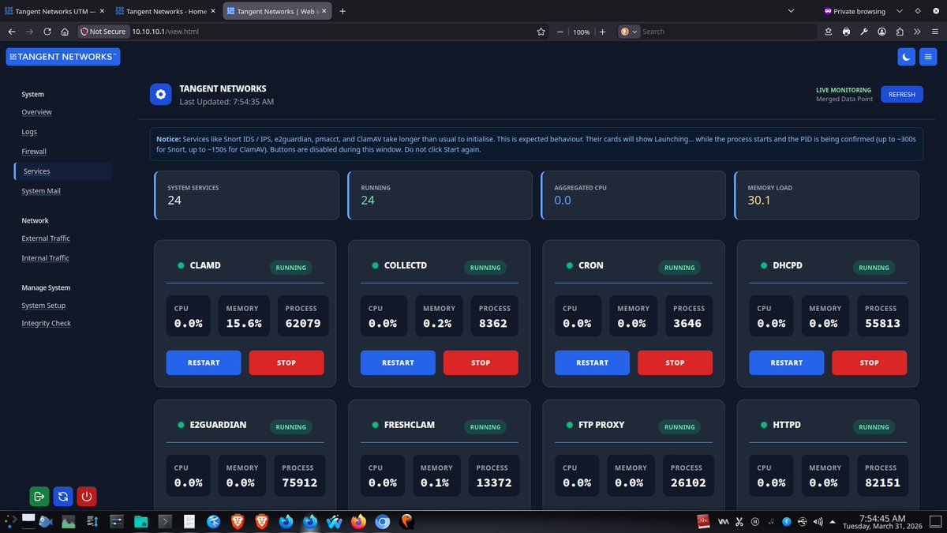Image resolution: width=947 pixels, height=533 pixels.
Task: Open a new browser tab
Action: [x=342, y=11]
